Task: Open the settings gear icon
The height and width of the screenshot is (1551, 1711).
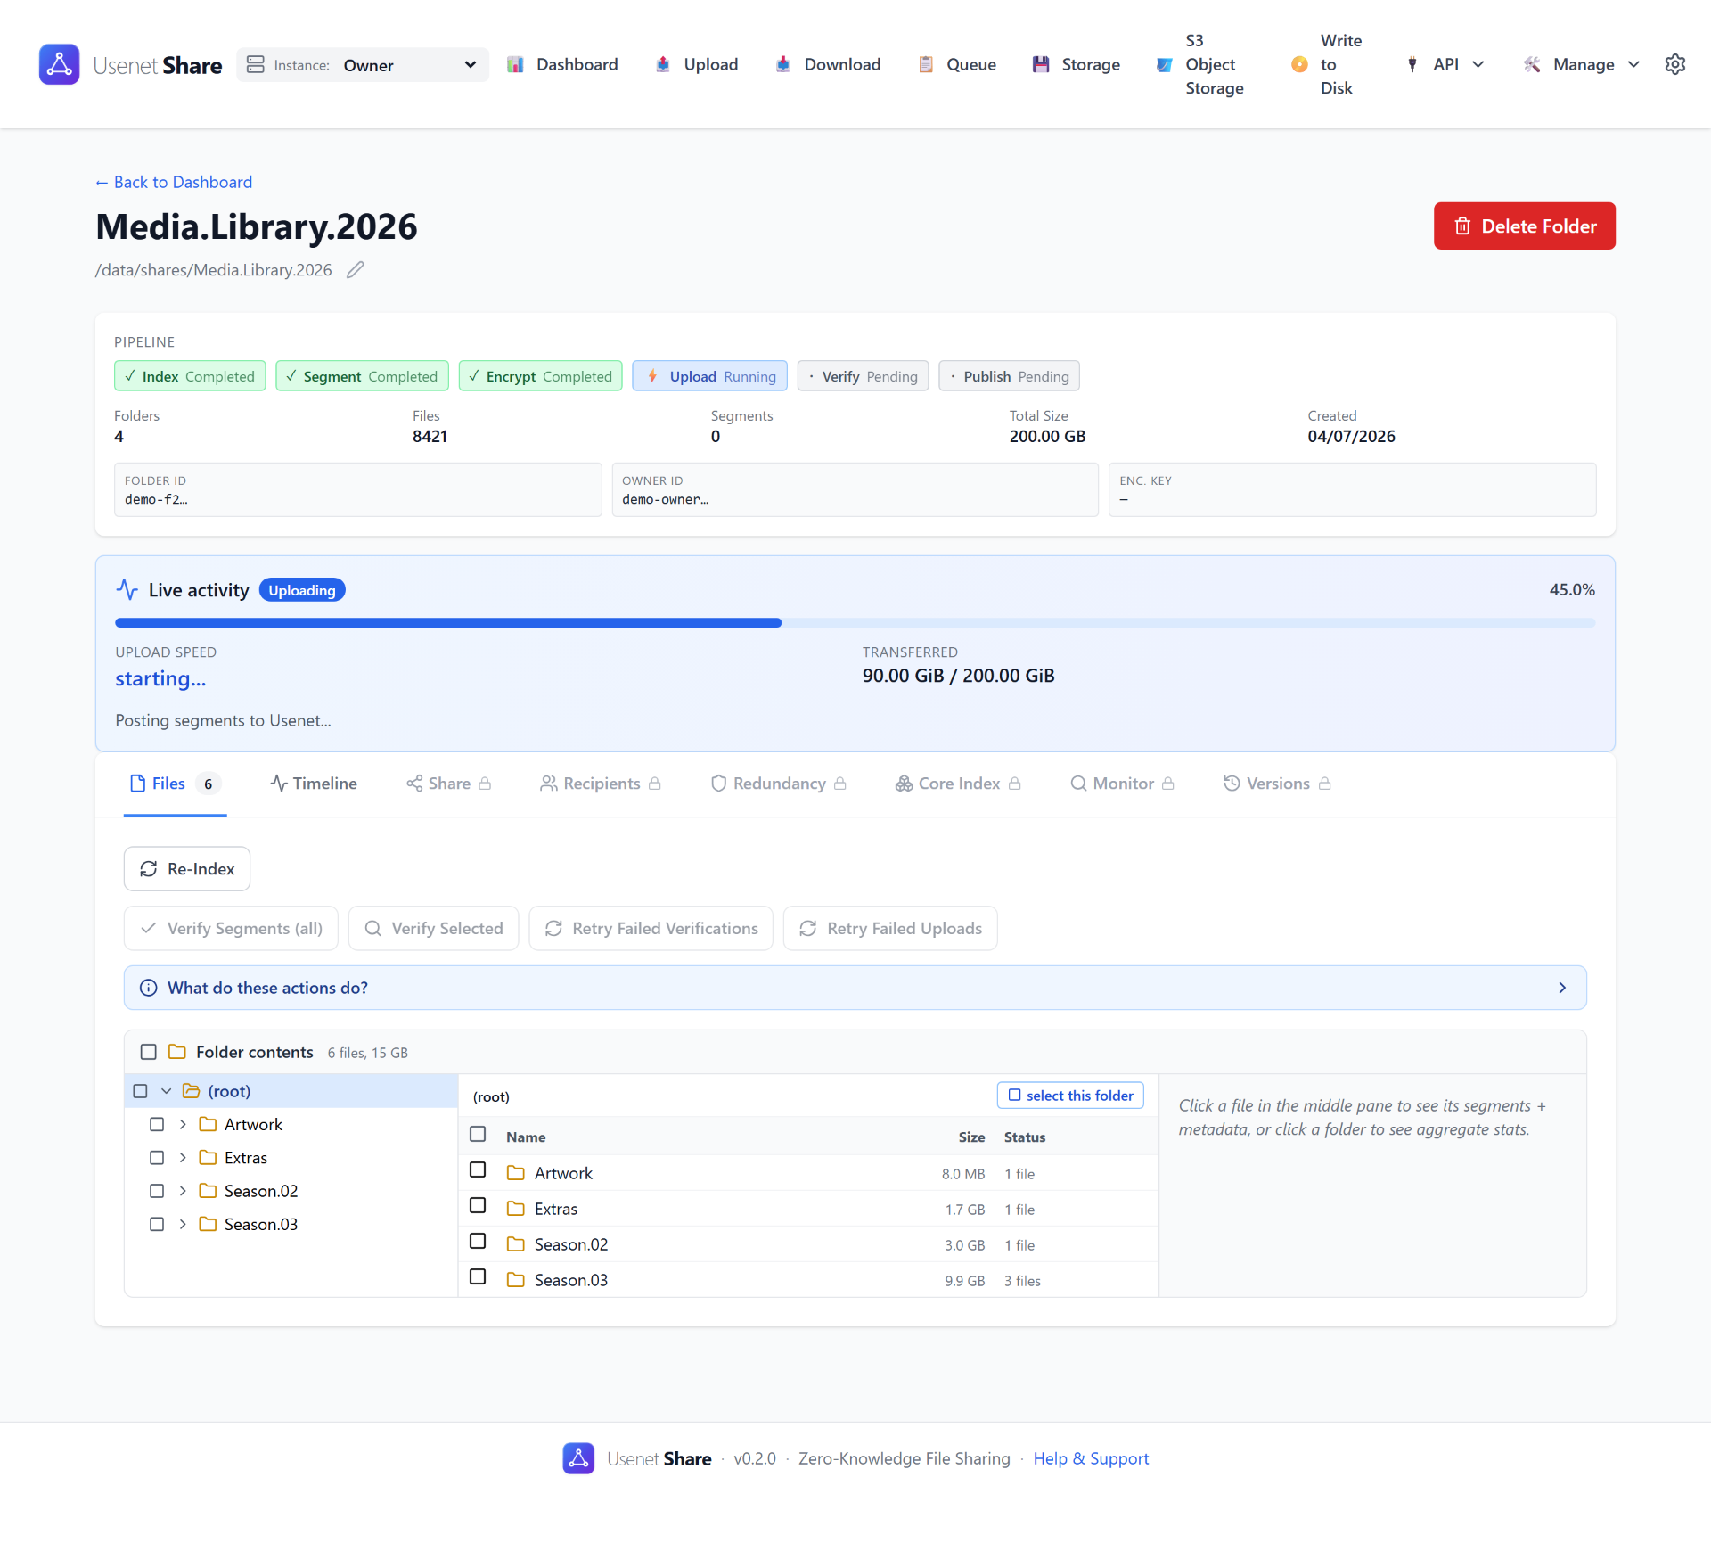Action: pyautogui.click(x=1675, y=64)
